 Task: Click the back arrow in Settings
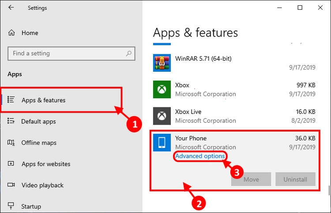point(11,7)
